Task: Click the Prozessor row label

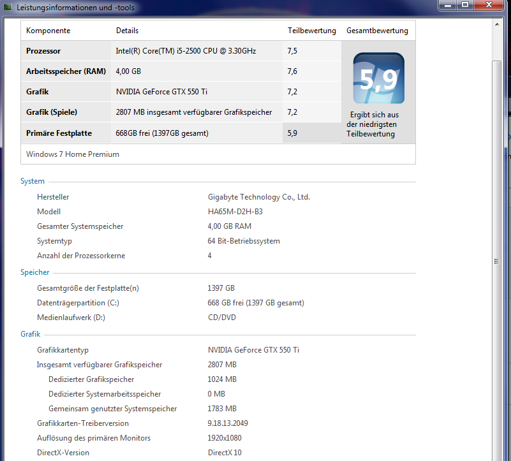Action: click(43, 51)
